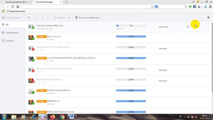Open containing folder icon in toolbar

(69, 18)
